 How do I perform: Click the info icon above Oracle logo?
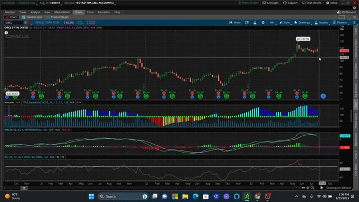coord(6,33)
